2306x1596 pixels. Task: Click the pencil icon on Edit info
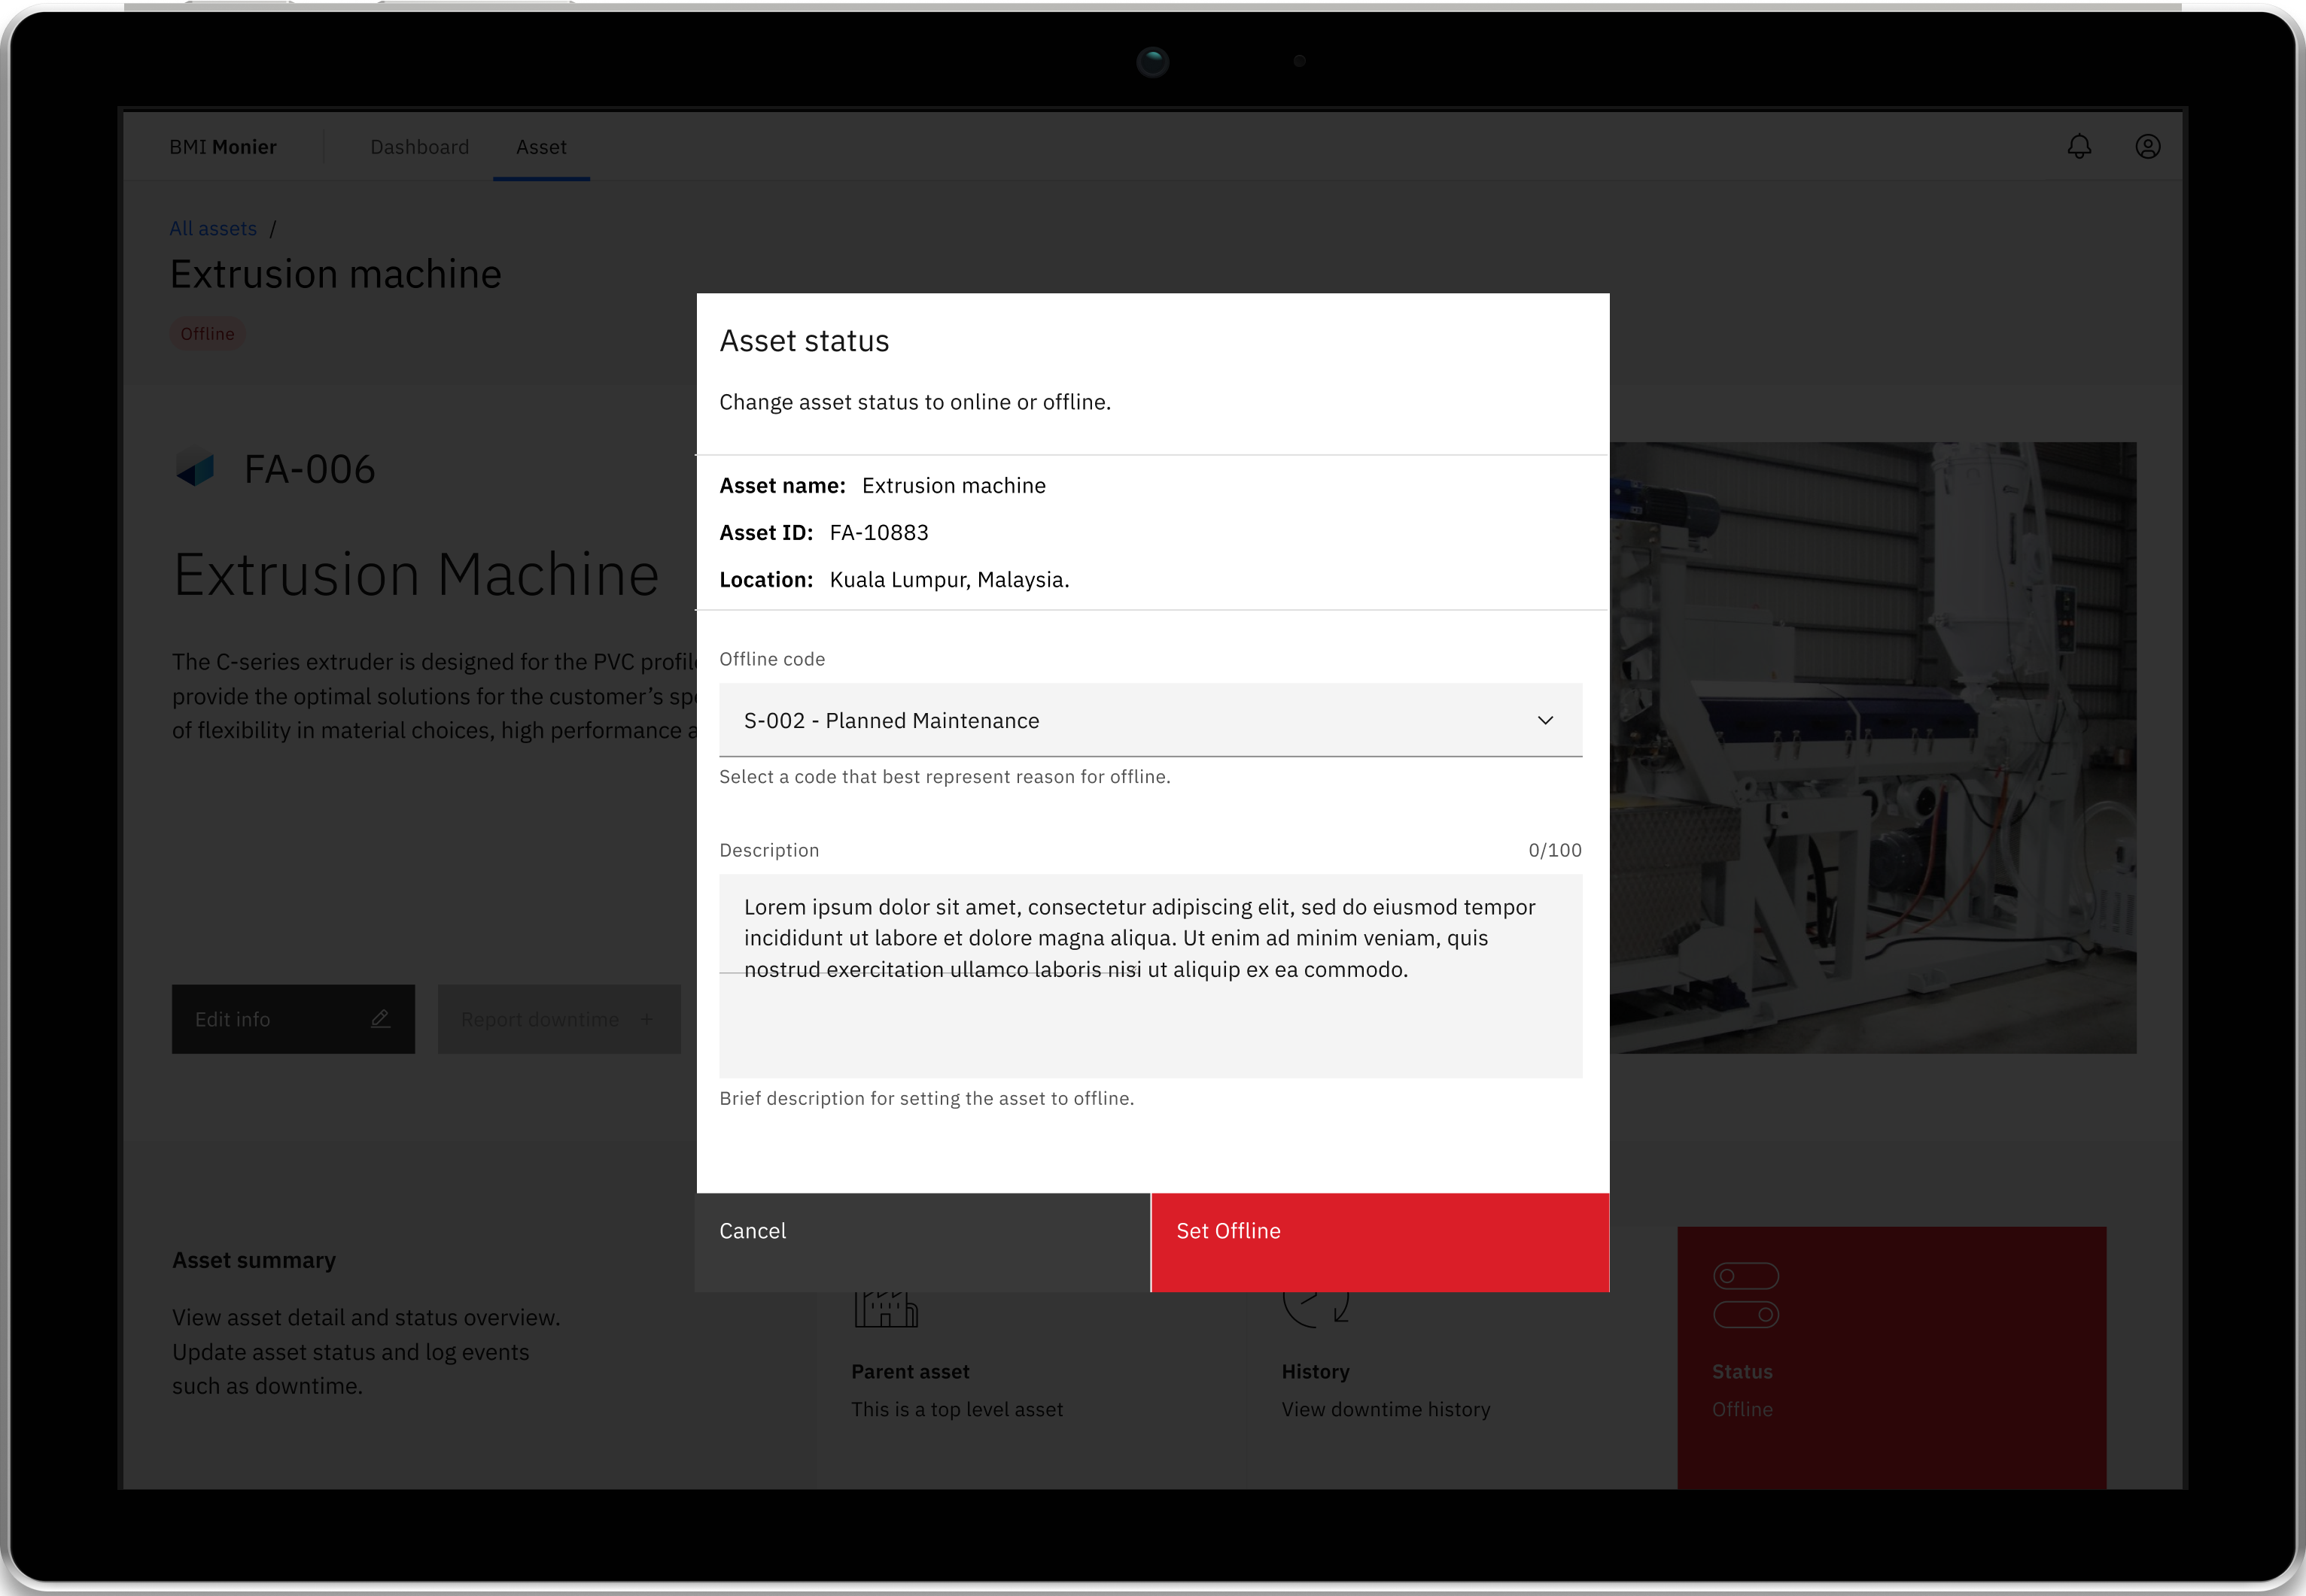[380, 1019]
